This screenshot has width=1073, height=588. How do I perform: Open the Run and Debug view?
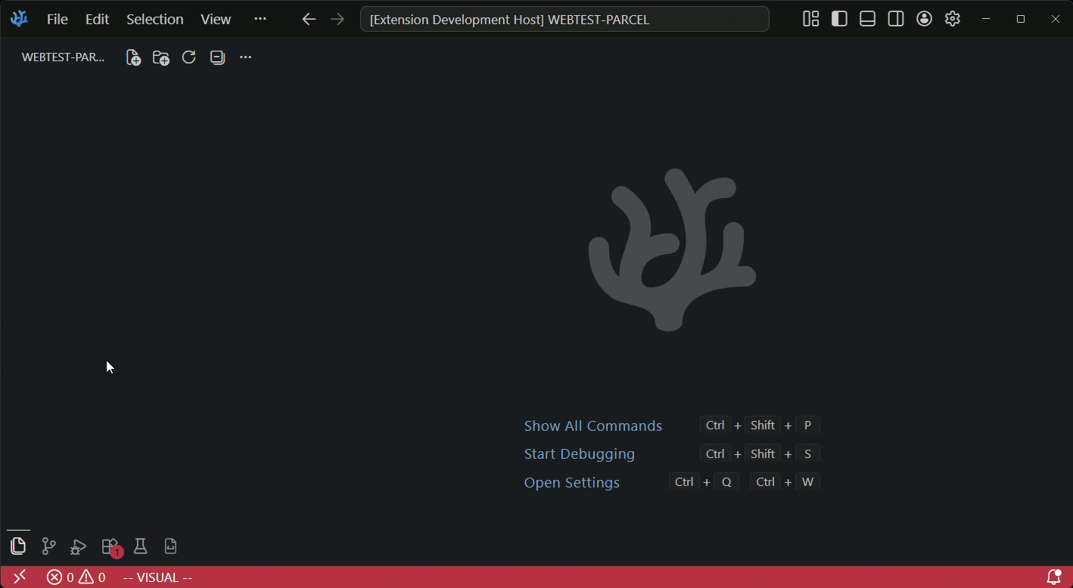click(x=79, y=546)
